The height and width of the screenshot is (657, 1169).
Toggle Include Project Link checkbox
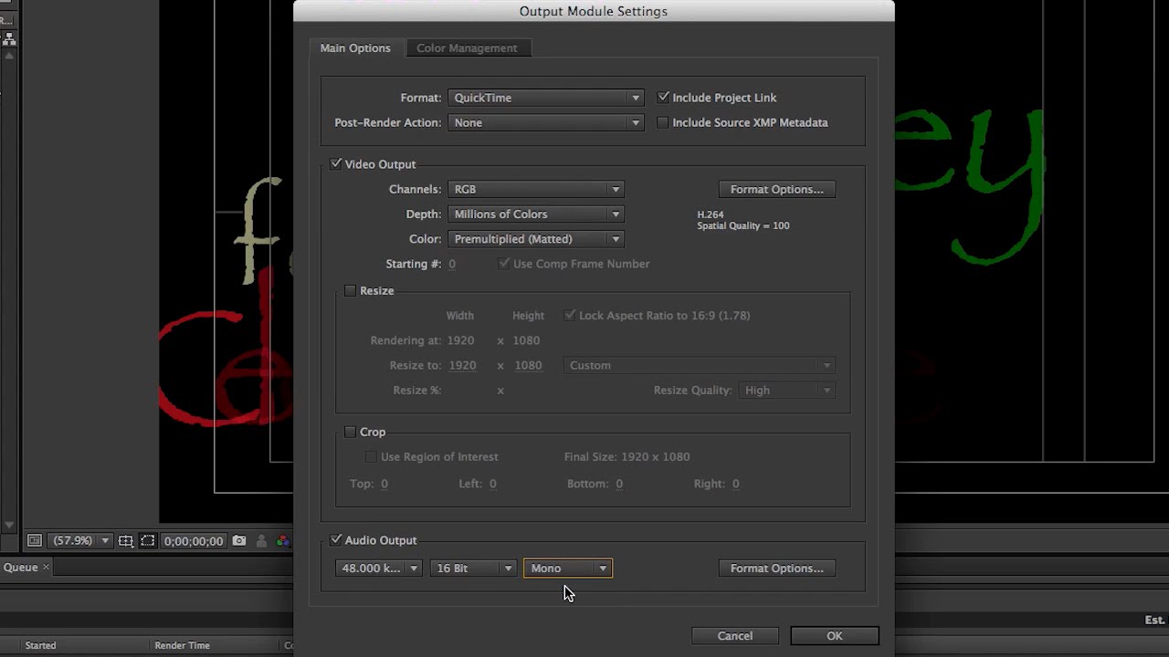point(663,98)
